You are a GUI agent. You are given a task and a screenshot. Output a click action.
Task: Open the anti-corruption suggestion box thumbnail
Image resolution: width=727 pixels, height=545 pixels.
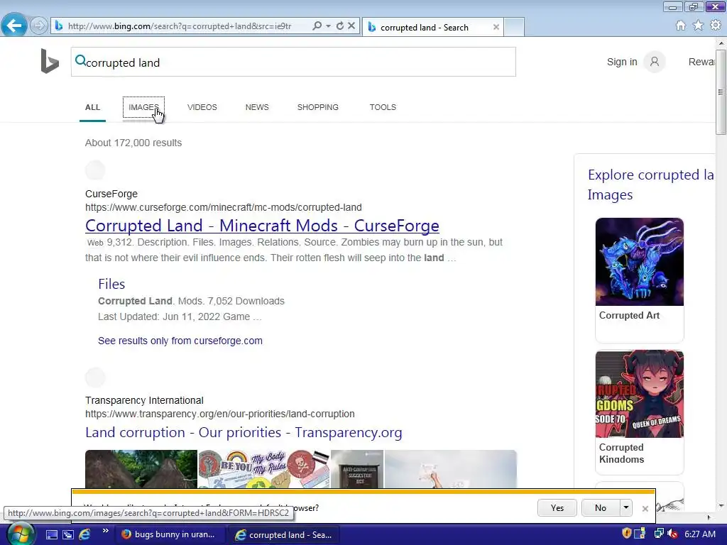click(x=358, y=469)
